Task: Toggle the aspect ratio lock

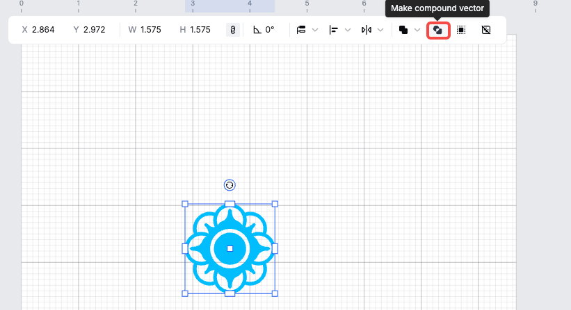Action: coord(233,30)
